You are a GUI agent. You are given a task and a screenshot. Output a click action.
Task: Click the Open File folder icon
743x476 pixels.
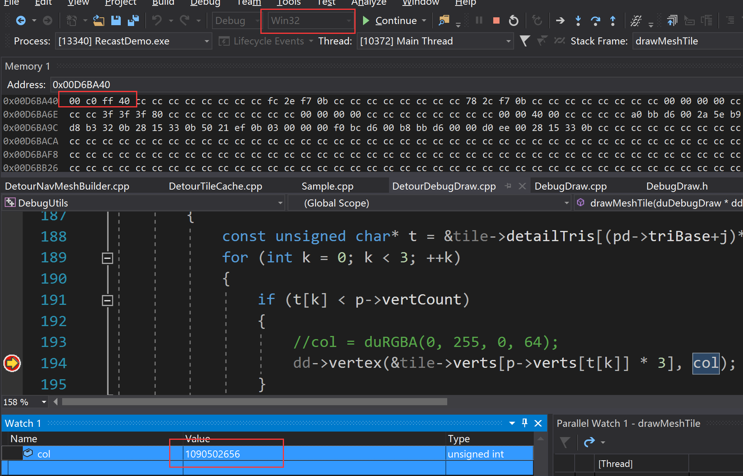(98, 20)
